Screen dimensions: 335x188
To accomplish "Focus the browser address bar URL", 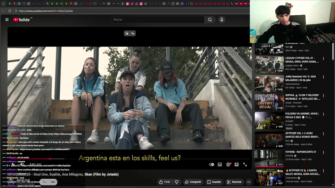I will (46, 11).
